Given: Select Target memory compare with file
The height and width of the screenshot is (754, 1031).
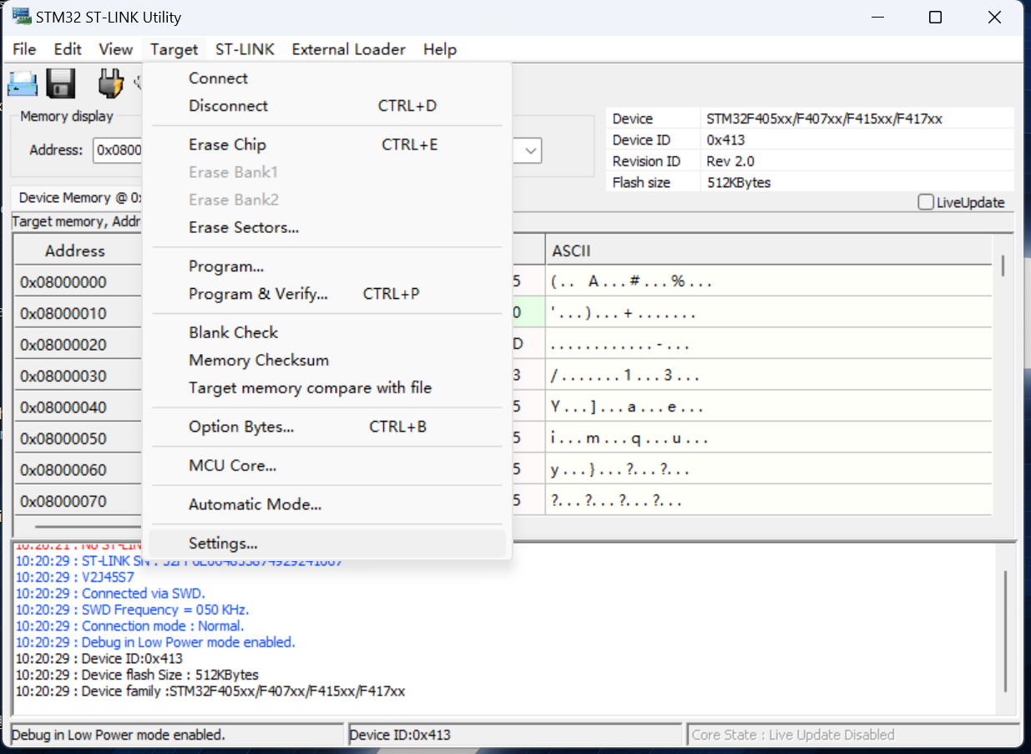Looking at the screenshot, I should [327, 387].
